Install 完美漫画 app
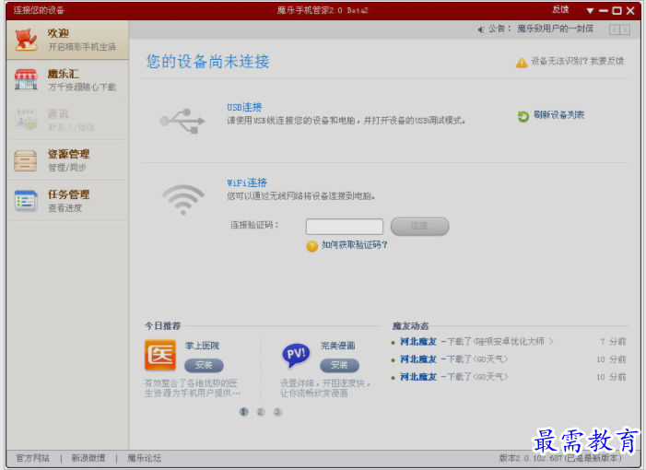 click(339, 365)
